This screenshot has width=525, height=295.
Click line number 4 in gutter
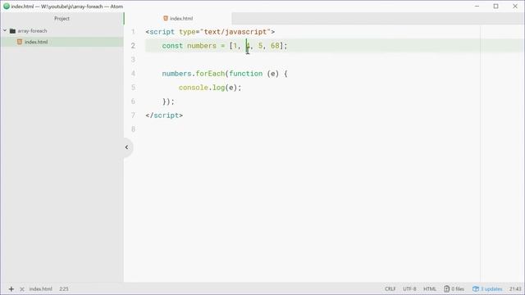(133, 74)
